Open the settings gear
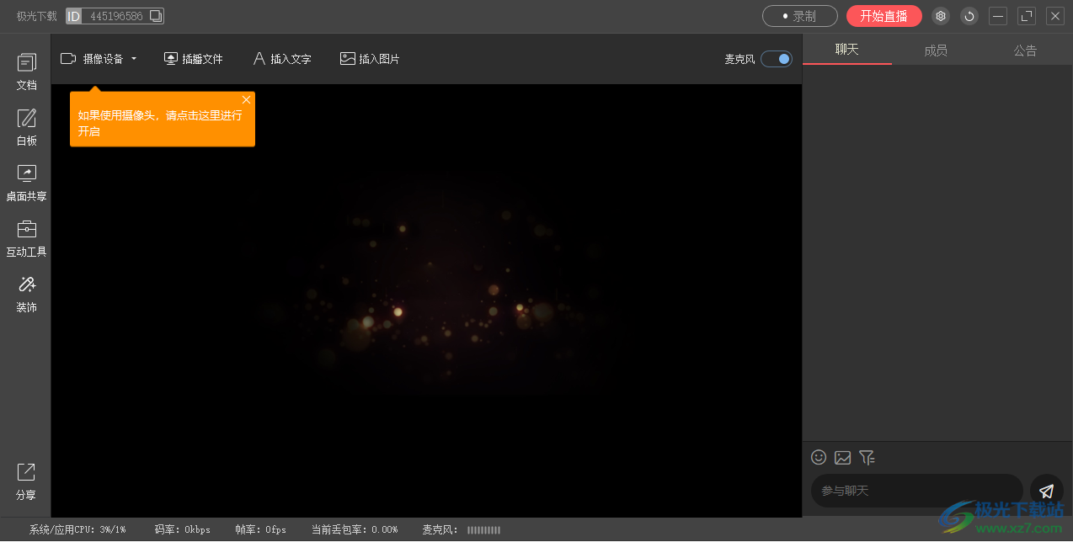This screenshot has height=542, width=1073. coord(941,16)
